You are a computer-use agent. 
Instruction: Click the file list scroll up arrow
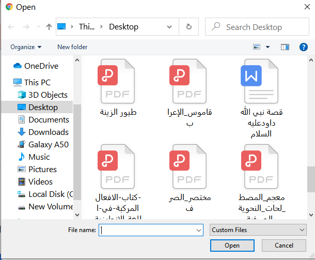pyautogui.click(x=311, y=60)
